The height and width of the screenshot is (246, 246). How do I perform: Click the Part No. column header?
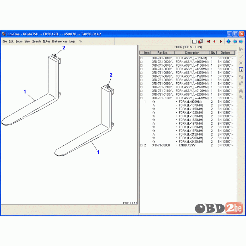[x=162, y=53]
